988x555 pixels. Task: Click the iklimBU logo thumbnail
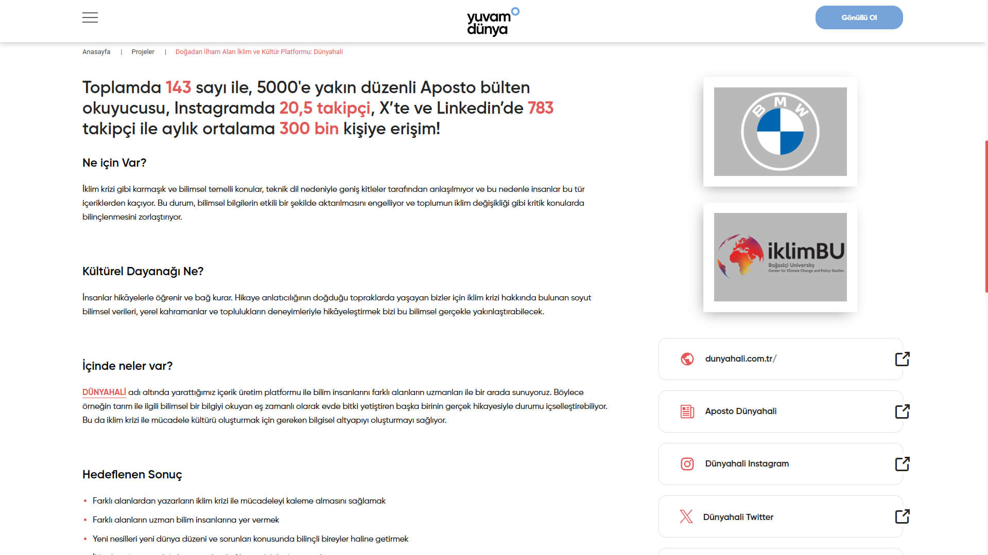[x=780, y=257]
